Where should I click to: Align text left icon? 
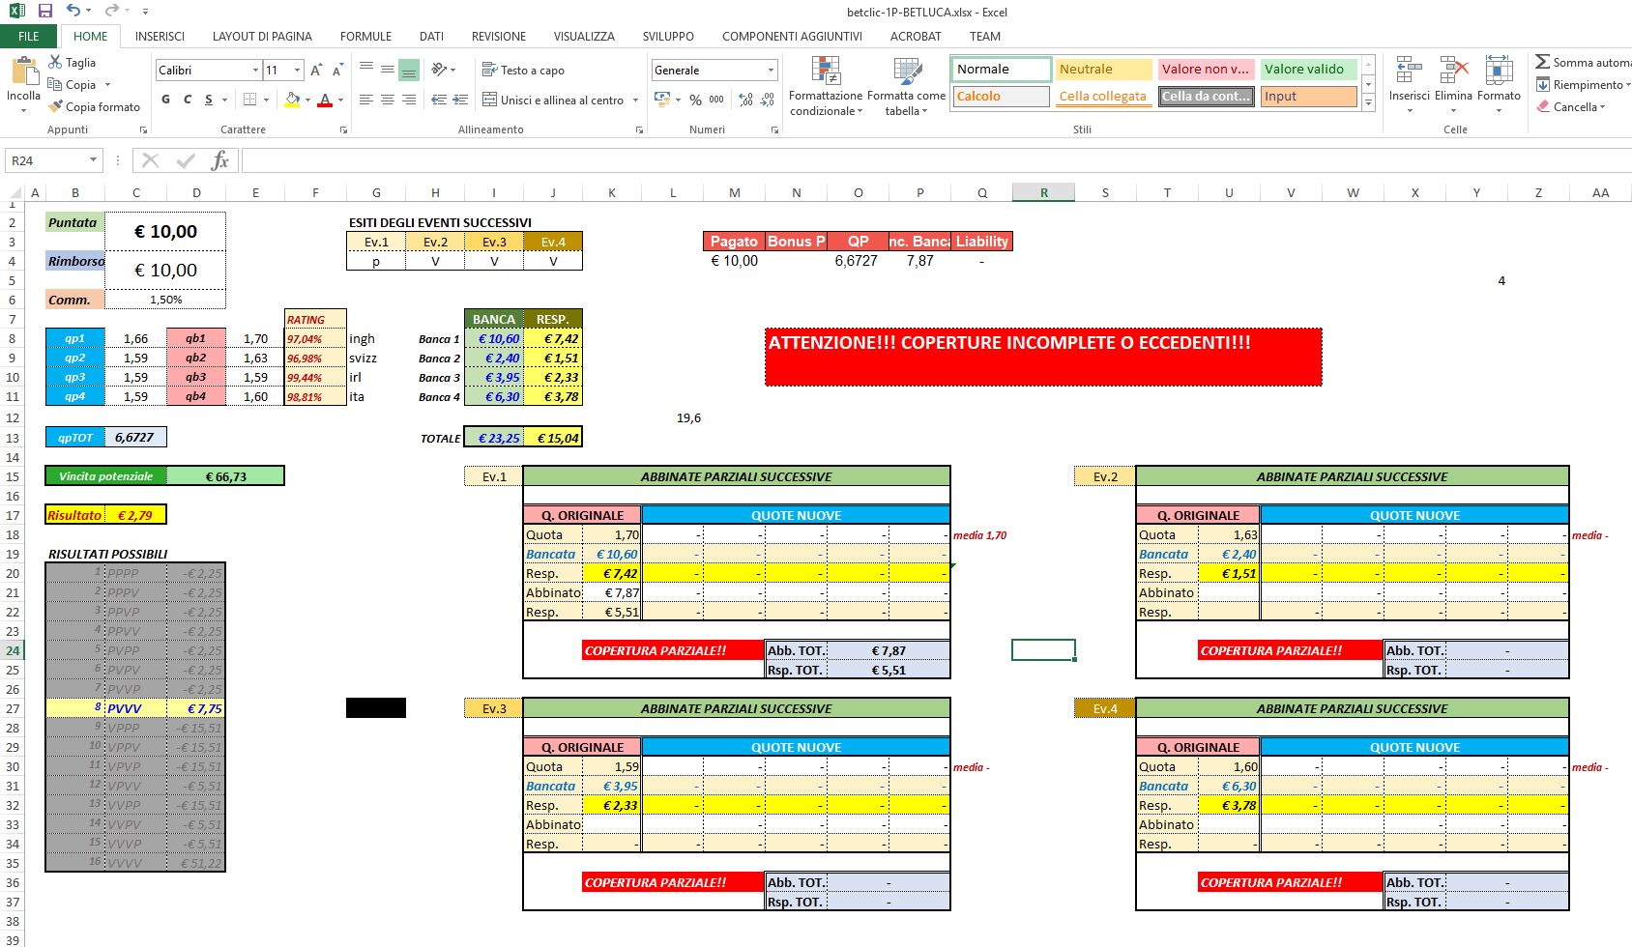tap(366, 99)
